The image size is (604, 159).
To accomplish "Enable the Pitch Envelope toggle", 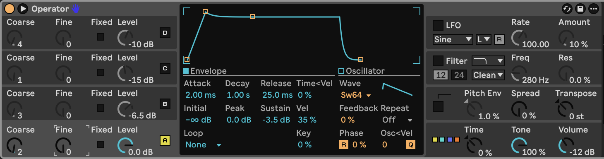I will tap(438, 106).
